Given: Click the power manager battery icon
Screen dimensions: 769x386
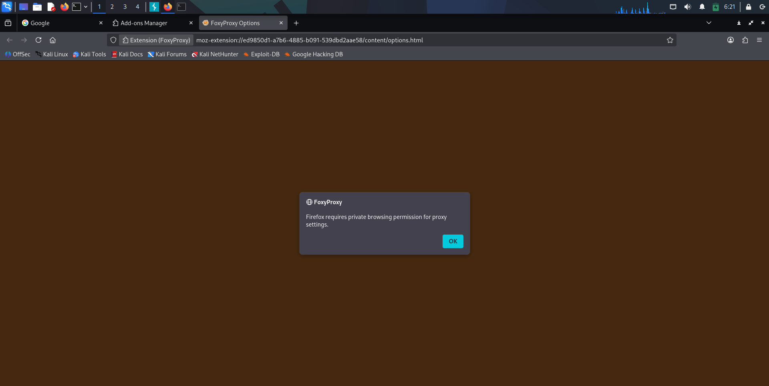Looking at the screenshot, I should coord(716,7).
